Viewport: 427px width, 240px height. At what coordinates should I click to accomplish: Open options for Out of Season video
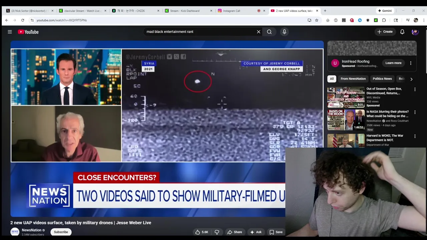[415, 89]
